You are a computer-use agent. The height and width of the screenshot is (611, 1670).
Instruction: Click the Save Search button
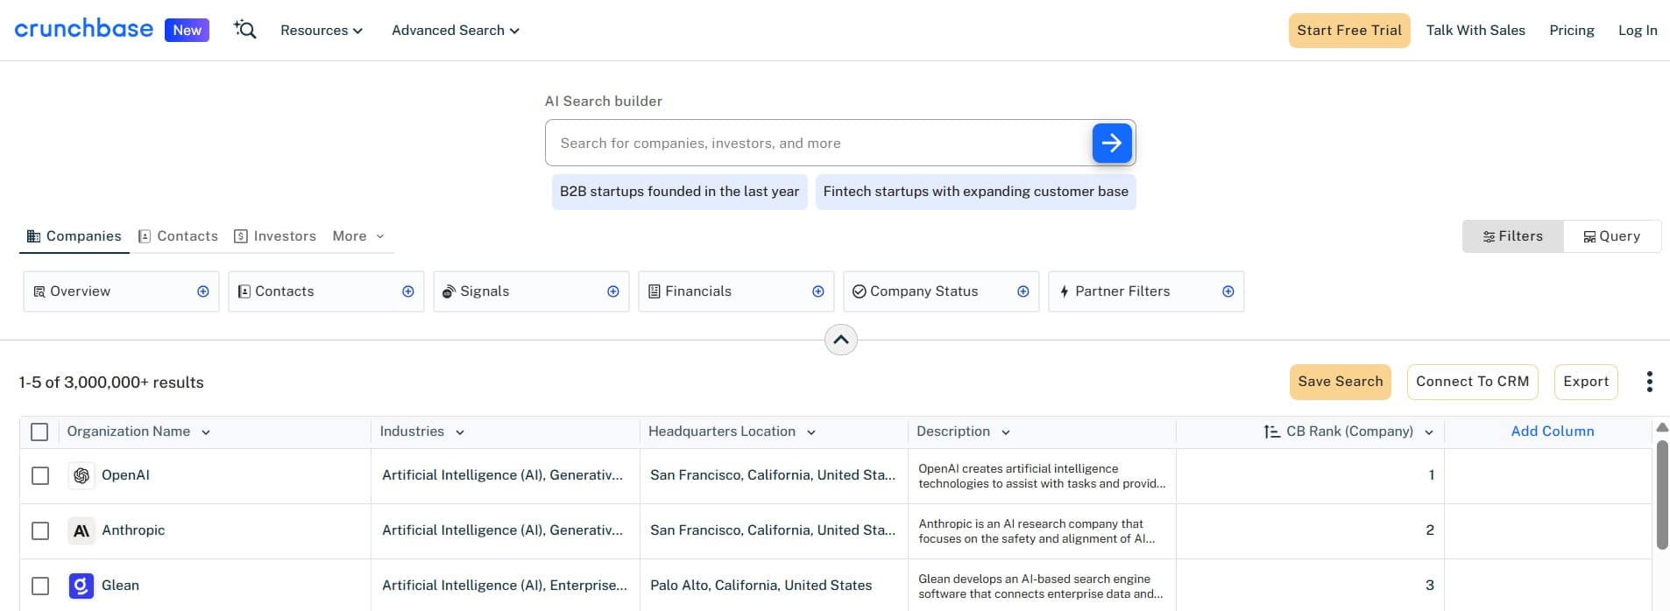point(1341,382)
